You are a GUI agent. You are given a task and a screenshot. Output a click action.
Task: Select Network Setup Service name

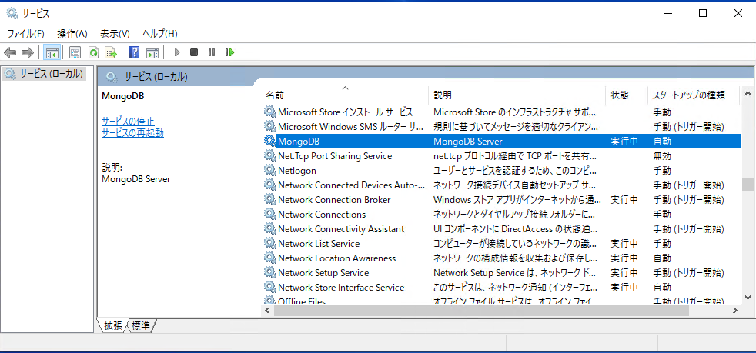(x=323, y=273)
